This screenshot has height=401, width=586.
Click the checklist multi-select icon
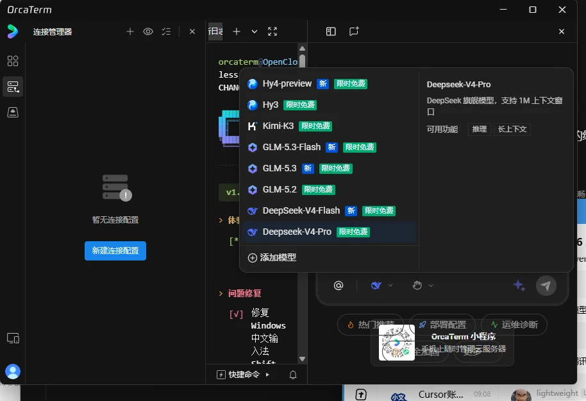[166, 31]
